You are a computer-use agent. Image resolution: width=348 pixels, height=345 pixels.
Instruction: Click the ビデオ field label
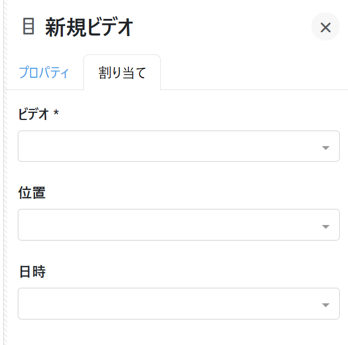click(x=33, y=114)
